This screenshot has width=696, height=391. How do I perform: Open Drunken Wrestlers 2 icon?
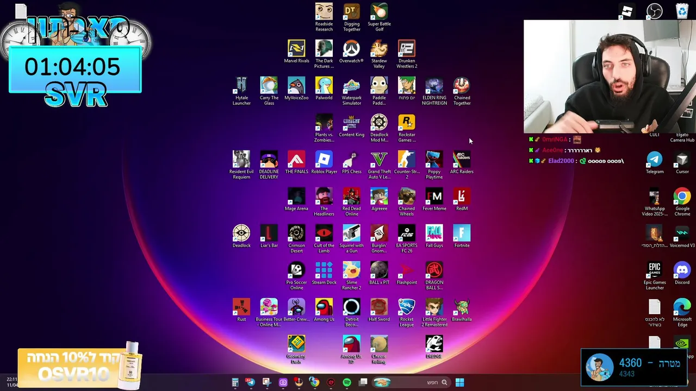407,54
